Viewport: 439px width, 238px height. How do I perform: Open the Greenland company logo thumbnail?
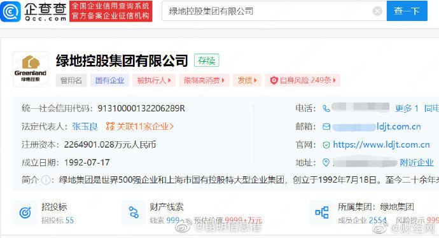31,69
